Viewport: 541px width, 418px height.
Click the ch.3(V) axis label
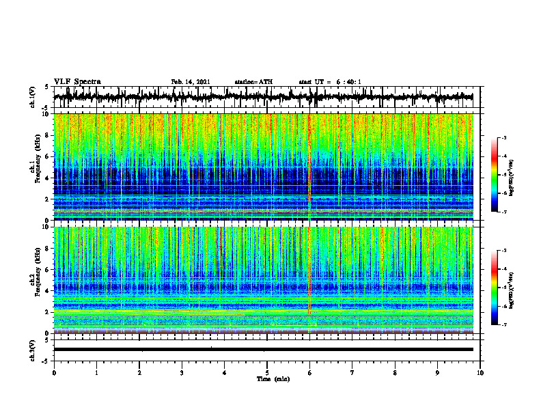click(x=33, y=350)
